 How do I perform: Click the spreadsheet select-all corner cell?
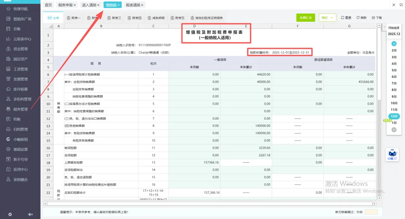point(48,26)
